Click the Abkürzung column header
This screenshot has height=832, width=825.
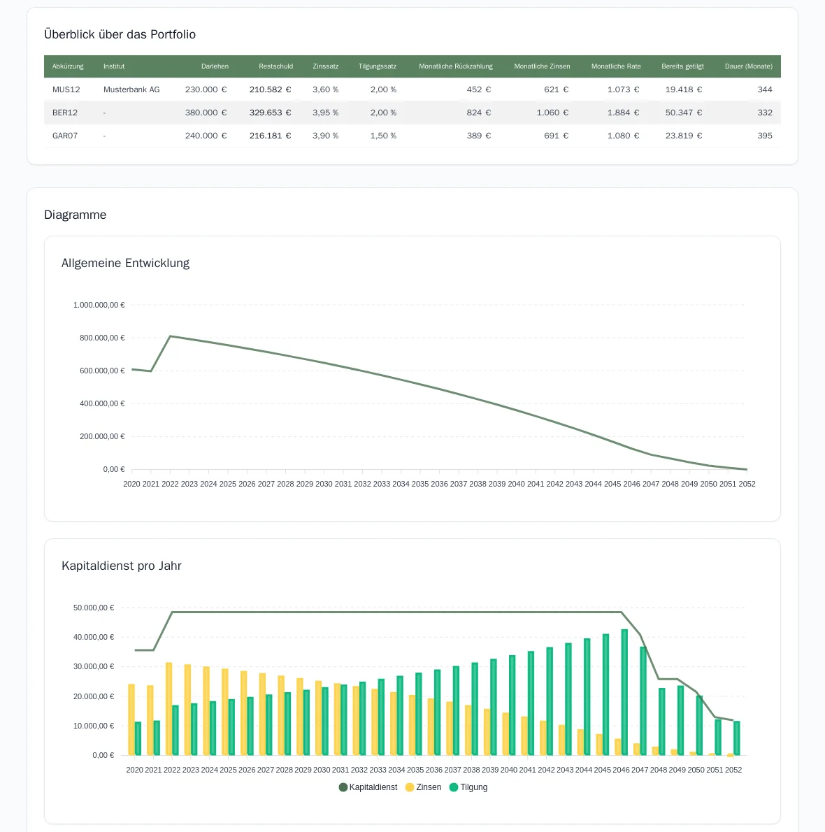68,66
